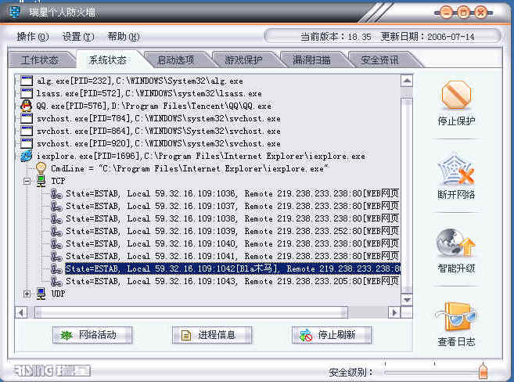Click connection icon for highlighted port 1042 row
This screenshot has height=382, width=514.
pyautogui.click(x=56, y=268)
